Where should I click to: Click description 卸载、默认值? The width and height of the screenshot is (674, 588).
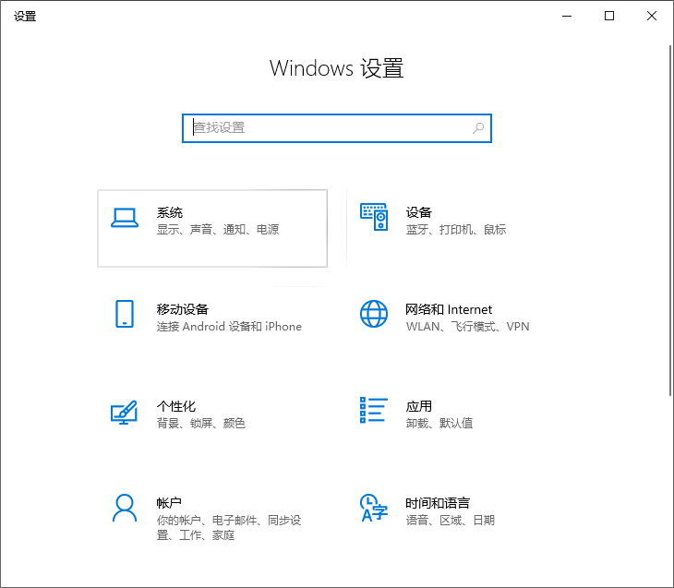(x=439, y=424)
